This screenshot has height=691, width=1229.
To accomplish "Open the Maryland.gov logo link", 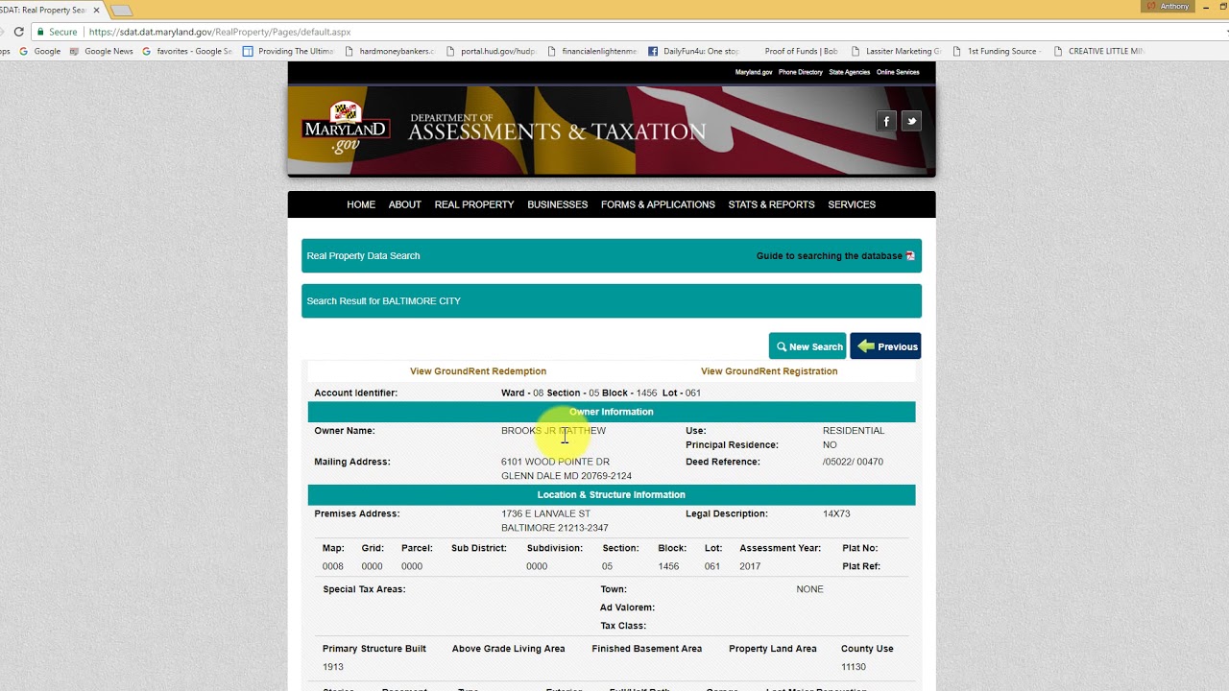I will [346, 127].
